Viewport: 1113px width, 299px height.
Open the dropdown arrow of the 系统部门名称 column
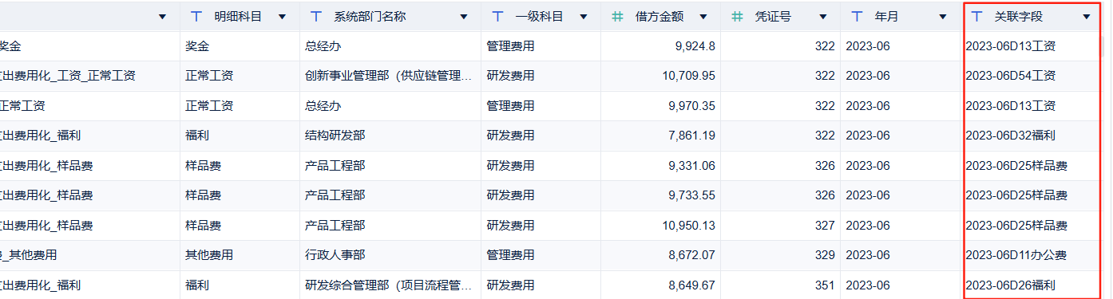(x=463, y=17)
